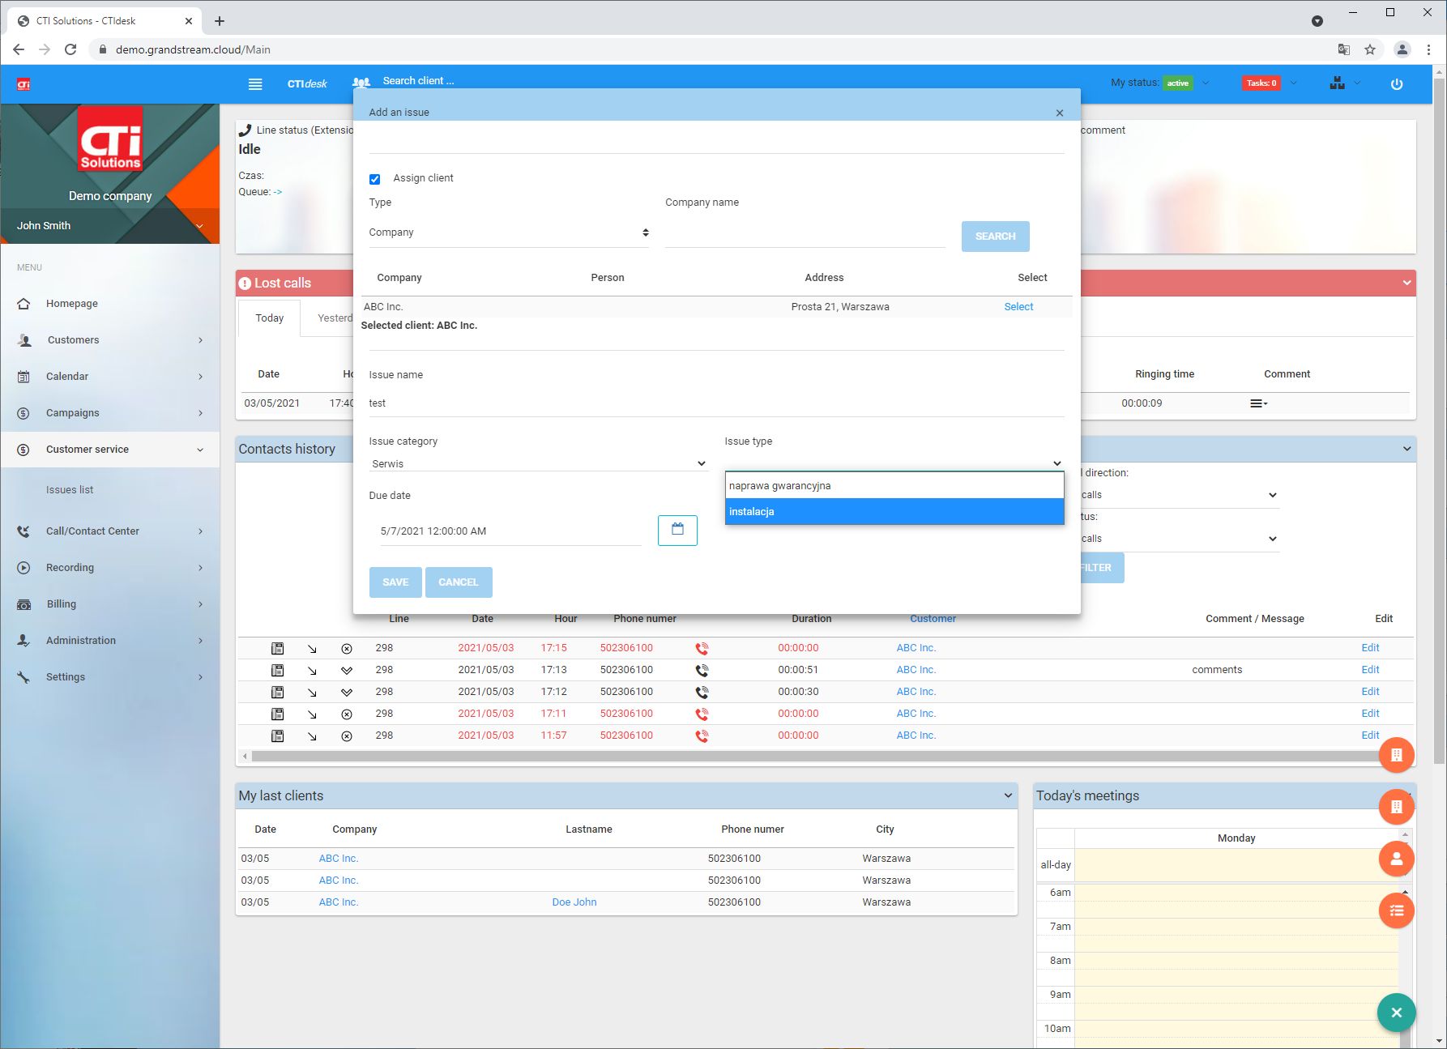Collapse Customer service sidebar menu
The image size is (1447, 1049).
coord(110,450)
